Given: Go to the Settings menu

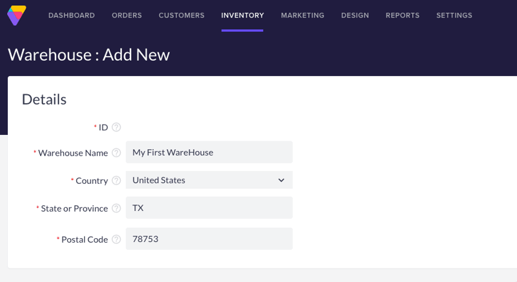Looking at the screenshot, I should 454,15.
